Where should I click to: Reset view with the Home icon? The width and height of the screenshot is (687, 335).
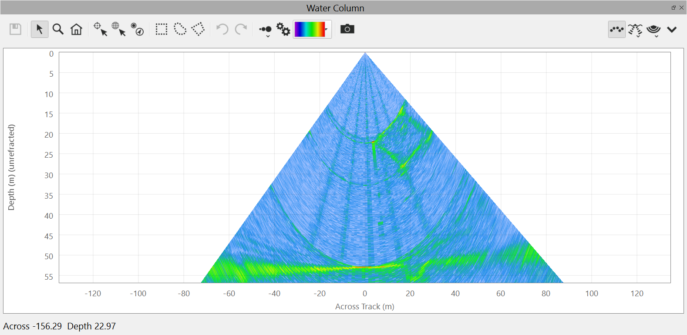click(x=76, y=29)
